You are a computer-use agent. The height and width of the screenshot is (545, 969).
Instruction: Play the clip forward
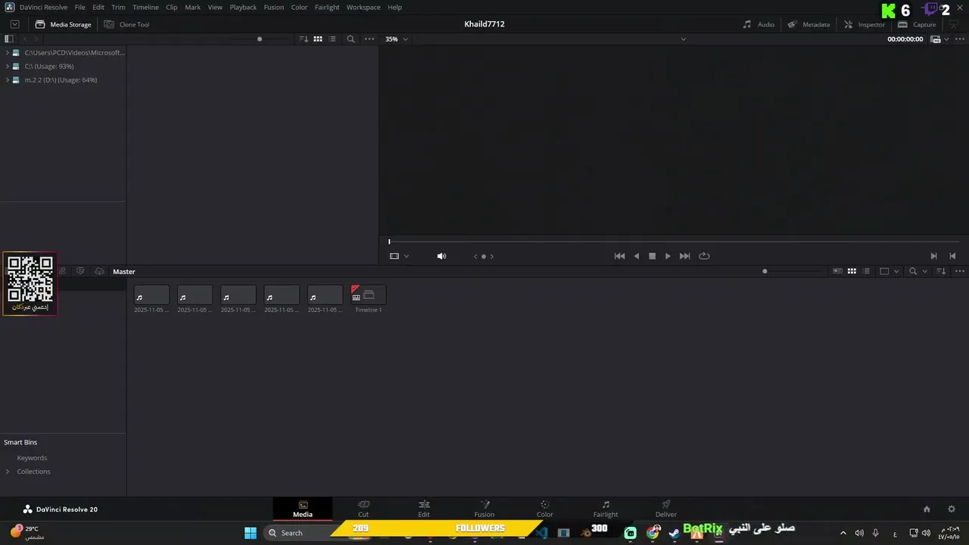[x=668, y=256]
